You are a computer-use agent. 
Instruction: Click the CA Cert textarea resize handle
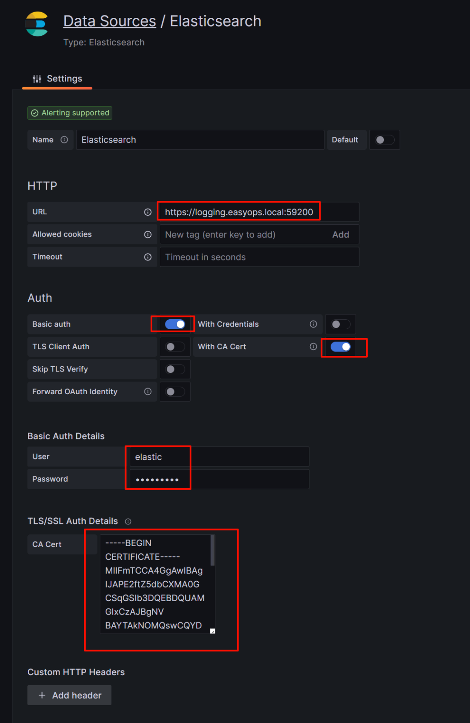(213, 631)
